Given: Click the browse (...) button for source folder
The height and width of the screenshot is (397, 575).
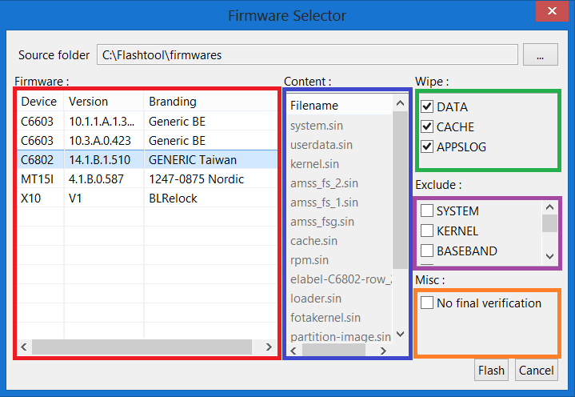Looking at the screenshot, I should coord(540,54).
